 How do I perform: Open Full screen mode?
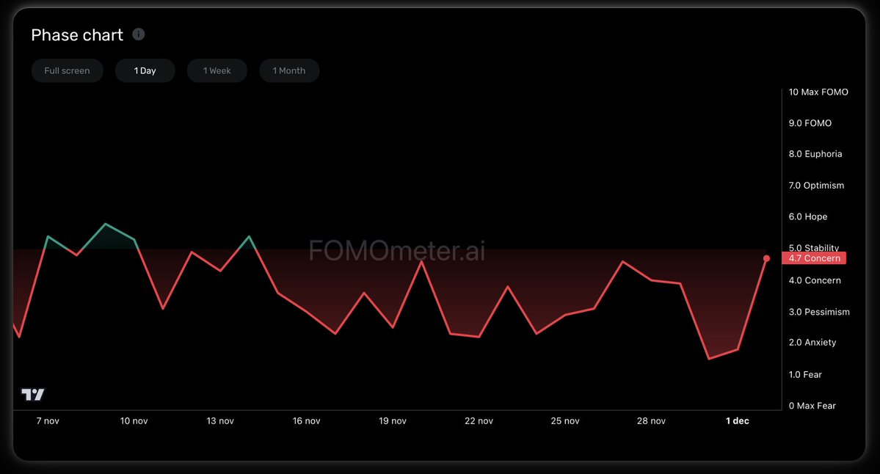67,70
